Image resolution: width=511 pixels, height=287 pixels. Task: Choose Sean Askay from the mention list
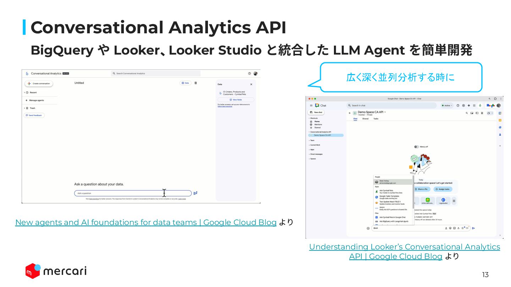click(x=393, y=182)
